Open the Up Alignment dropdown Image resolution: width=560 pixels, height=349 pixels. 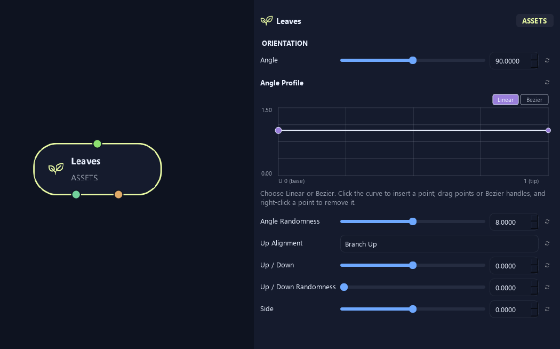point(439,244)
